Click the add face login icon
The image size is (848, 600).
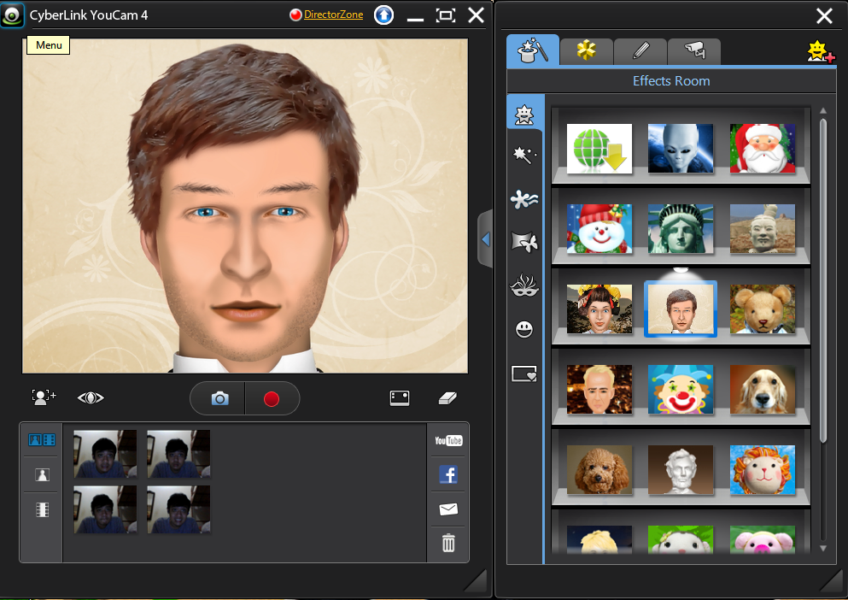[x=44, y=397]
